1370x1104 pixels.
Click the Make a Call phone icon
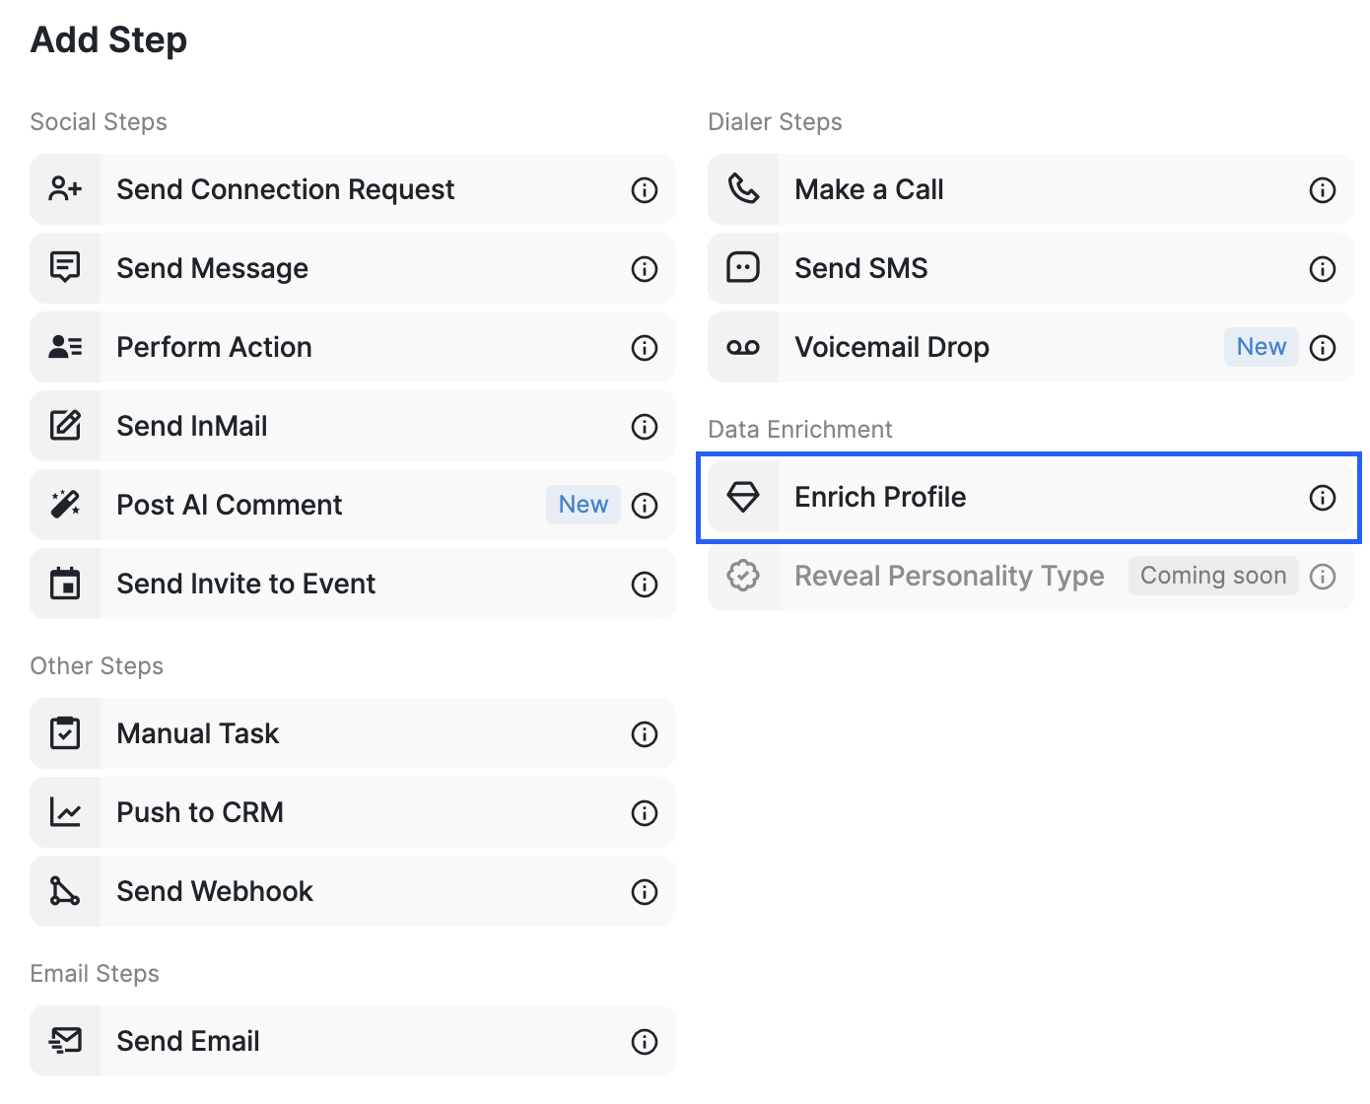pos(743,189)
